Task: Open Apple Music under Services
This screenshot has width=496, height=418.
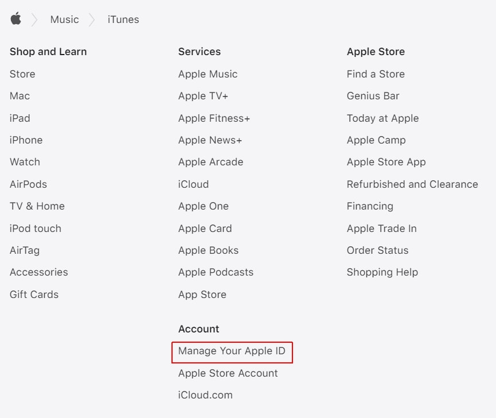Action: 208,73
